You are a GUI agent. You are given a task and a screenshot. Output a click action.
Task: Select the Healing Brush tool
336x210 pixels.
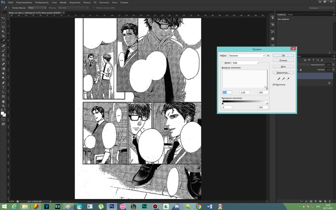(x=3, y=46)
